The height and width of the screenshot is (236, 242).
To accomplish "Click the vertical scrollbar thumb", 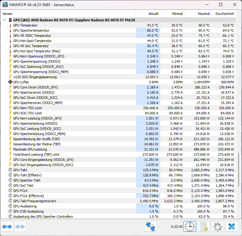I will click(239, 170).
